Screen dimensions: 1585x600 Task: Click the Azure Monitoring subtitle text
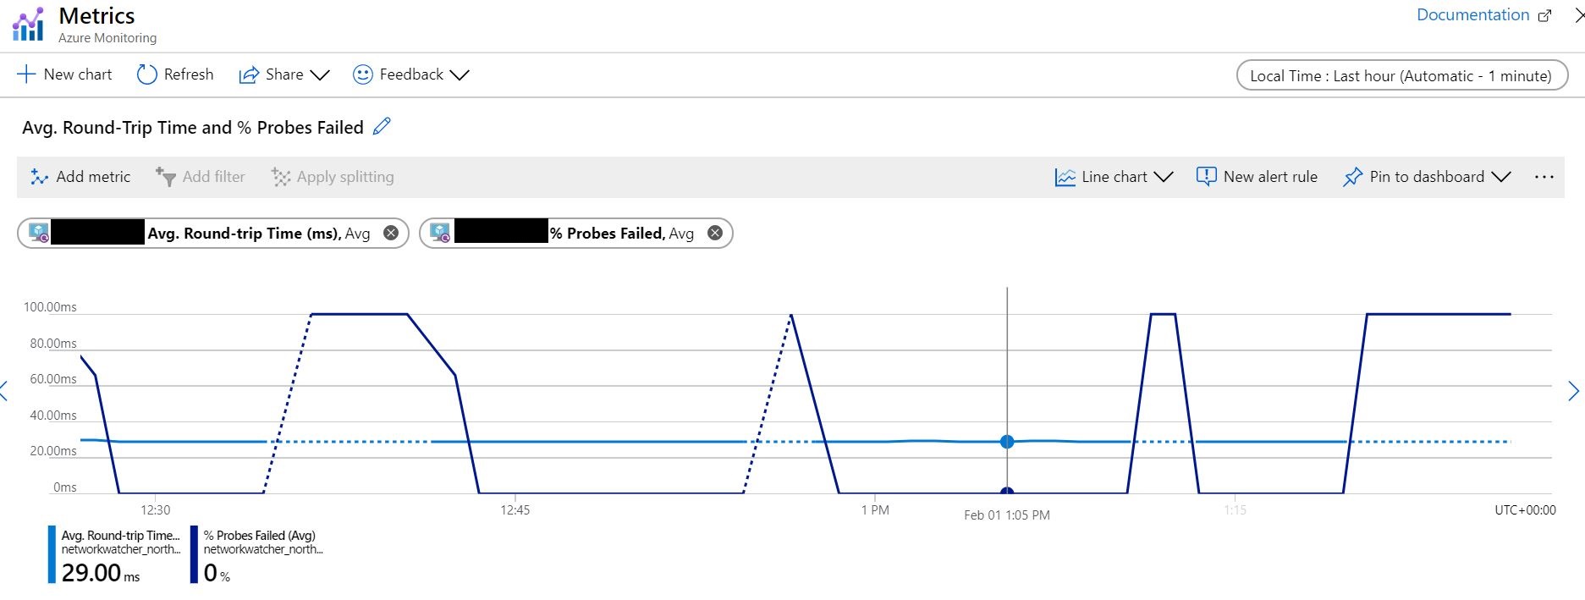[x=107, y=38]
